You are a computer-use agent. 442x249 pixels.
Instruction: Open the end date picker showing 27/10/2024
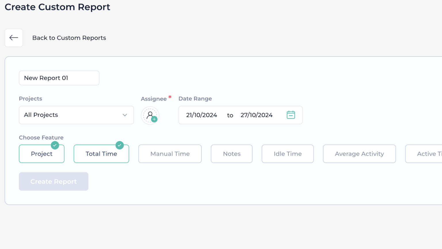click(256, 115)
